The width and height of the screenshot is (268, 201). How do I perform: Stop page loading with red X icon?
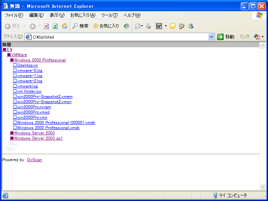46,26
